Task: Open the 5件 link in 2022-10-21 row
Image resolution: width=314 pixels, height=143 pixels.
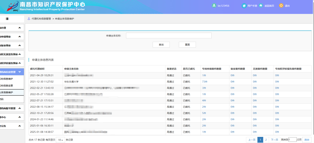Action: 204,113
